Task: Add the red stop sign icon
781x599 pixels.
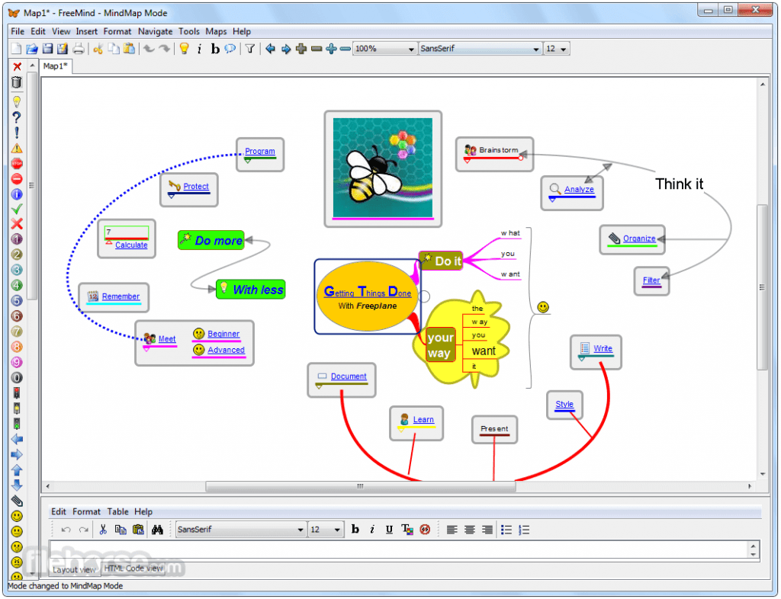Action: [17, 164]
